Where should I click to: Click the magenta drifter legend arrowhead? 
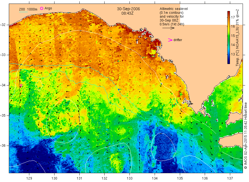170,40
